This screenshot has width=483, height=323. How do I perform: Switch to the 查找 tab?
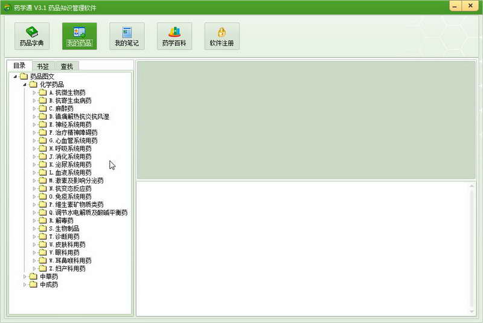[x=66, y=66]
